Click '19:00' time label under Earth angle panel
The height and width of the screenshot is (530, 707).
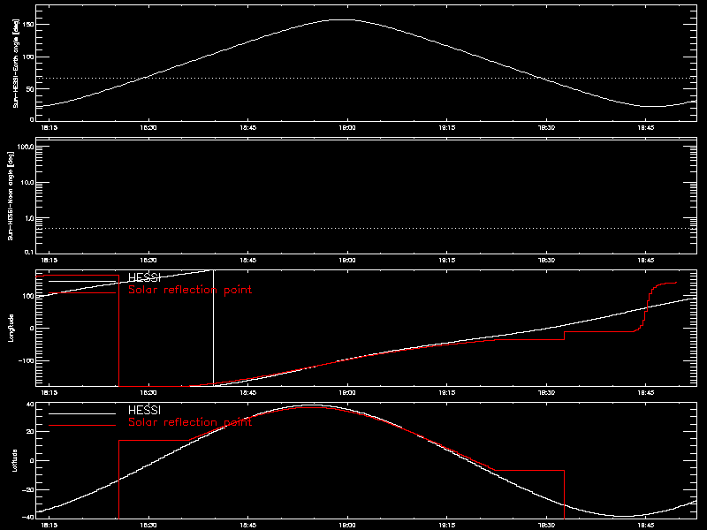click(347, 128)
